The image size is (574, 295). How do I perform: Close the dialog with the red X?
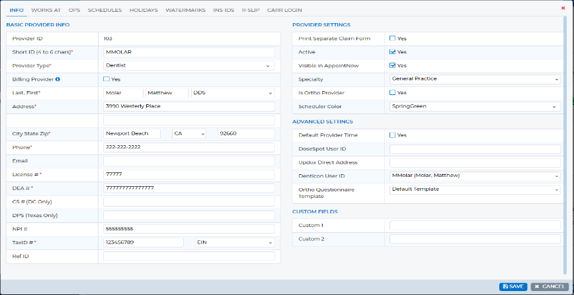[x=563, y=8]
